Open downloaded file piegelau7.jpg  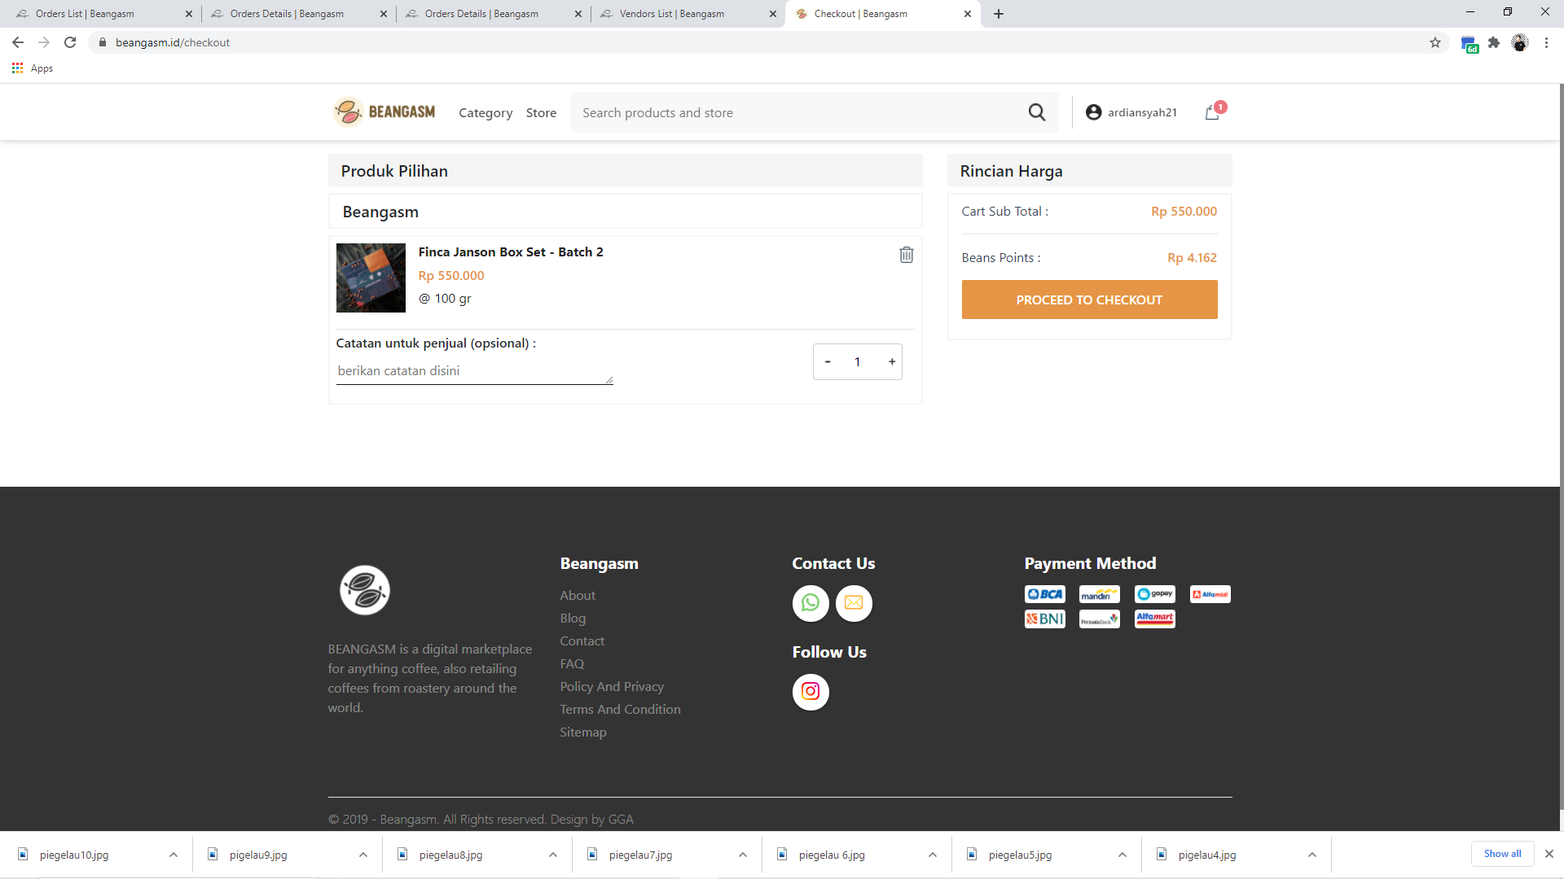(640, 855)
